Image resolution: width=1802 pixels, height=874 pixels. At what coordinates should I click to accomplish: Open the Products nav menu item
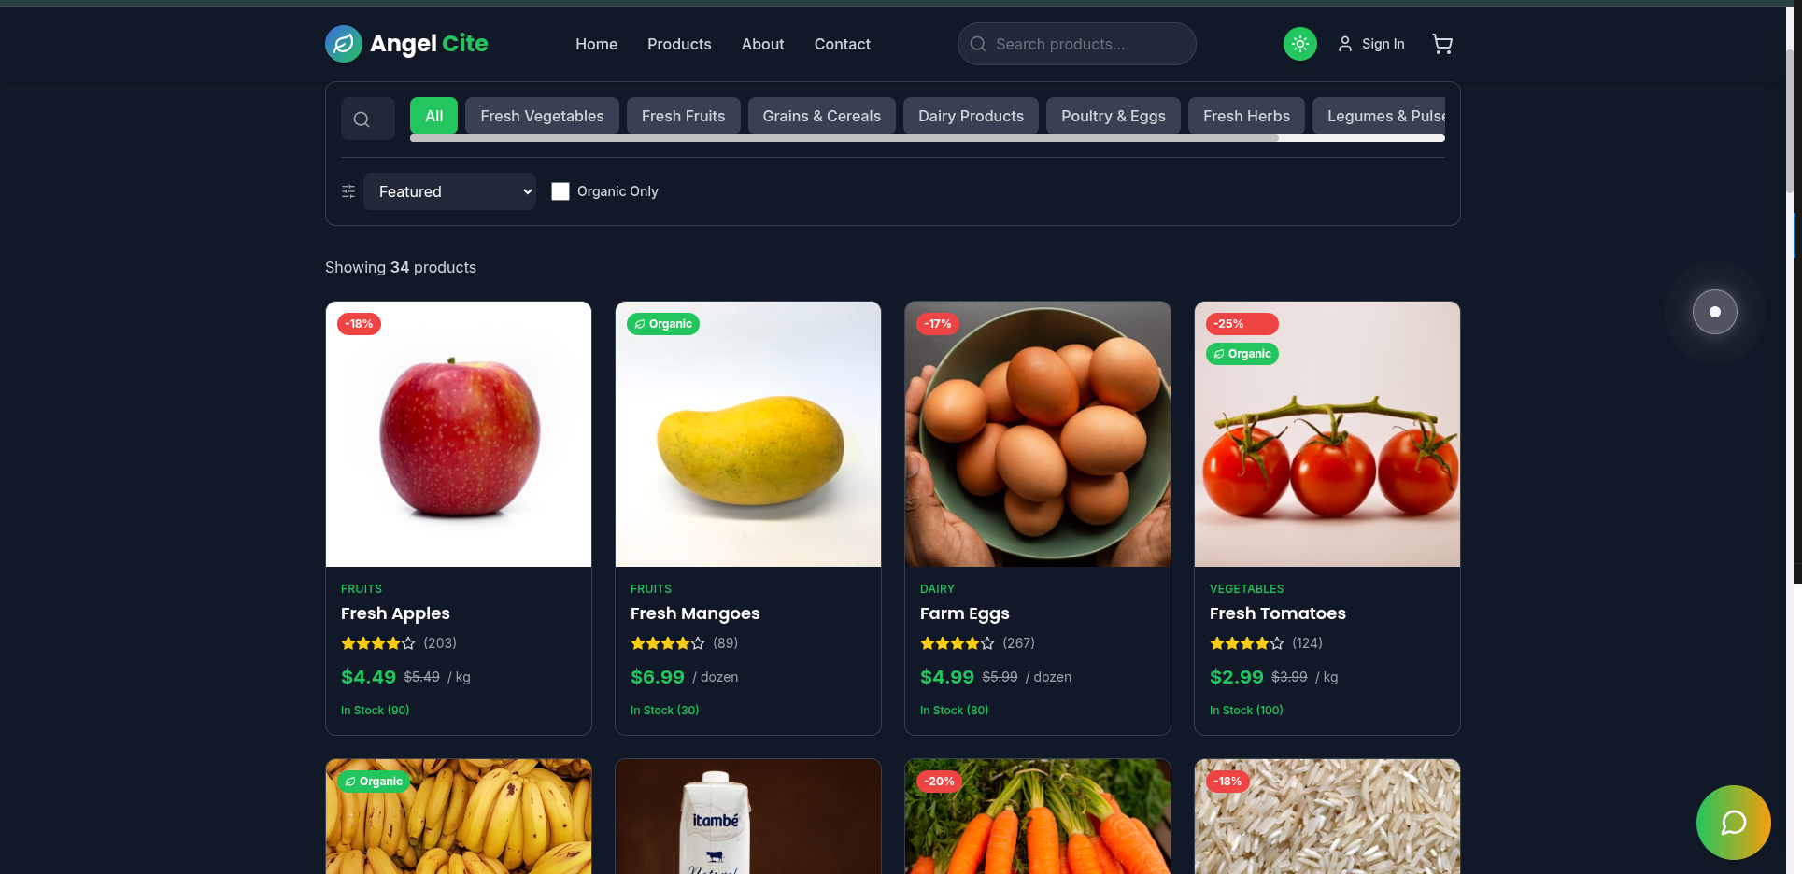pos(679,44)
